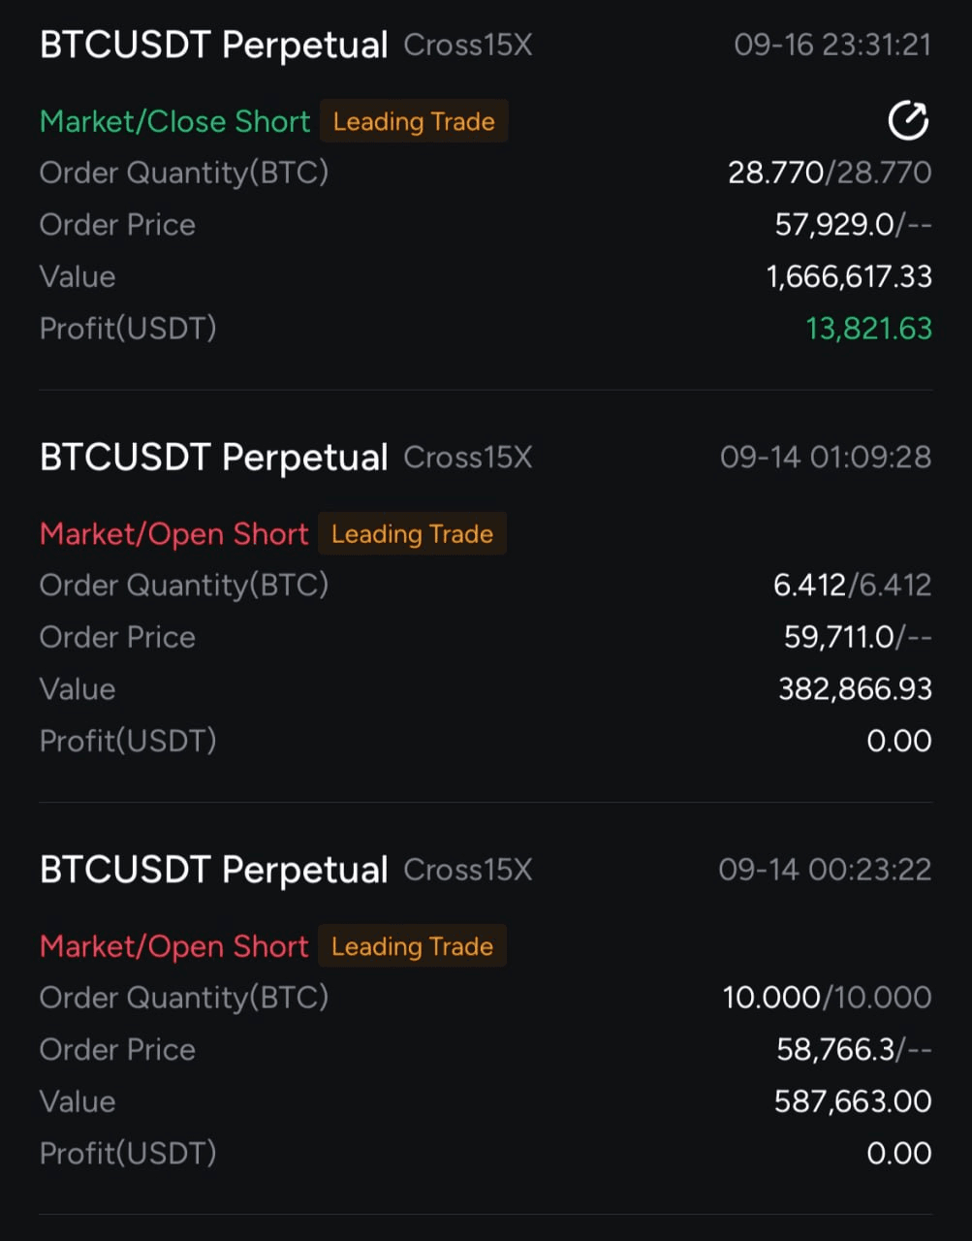972x1241 pixels.
Task: Tap the share icon on close short order
Action: point(908,121)
